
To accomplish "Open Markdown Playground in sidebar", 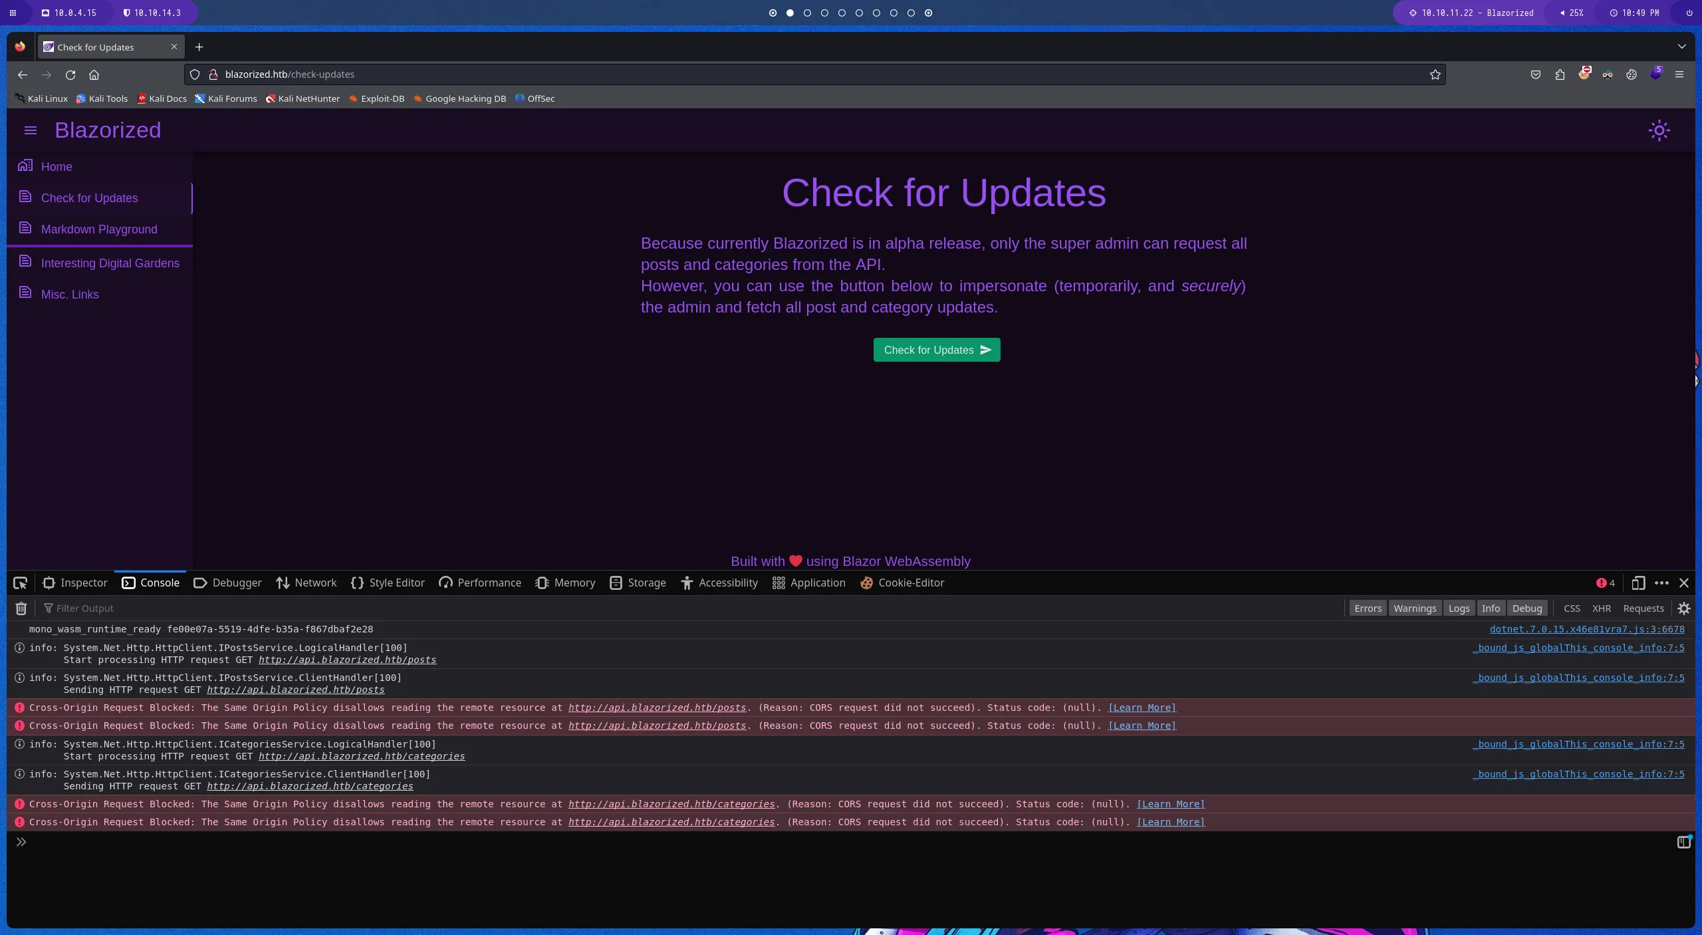I will [x=99, y=229].
